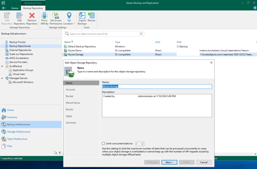Click inside the Description text area
Screen dimensions: 257x169
tap(157, 106)
